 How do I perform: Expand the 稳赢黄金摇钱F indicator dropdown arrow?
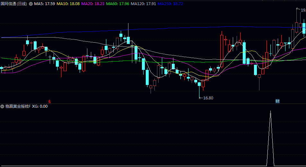click(2, 106)
